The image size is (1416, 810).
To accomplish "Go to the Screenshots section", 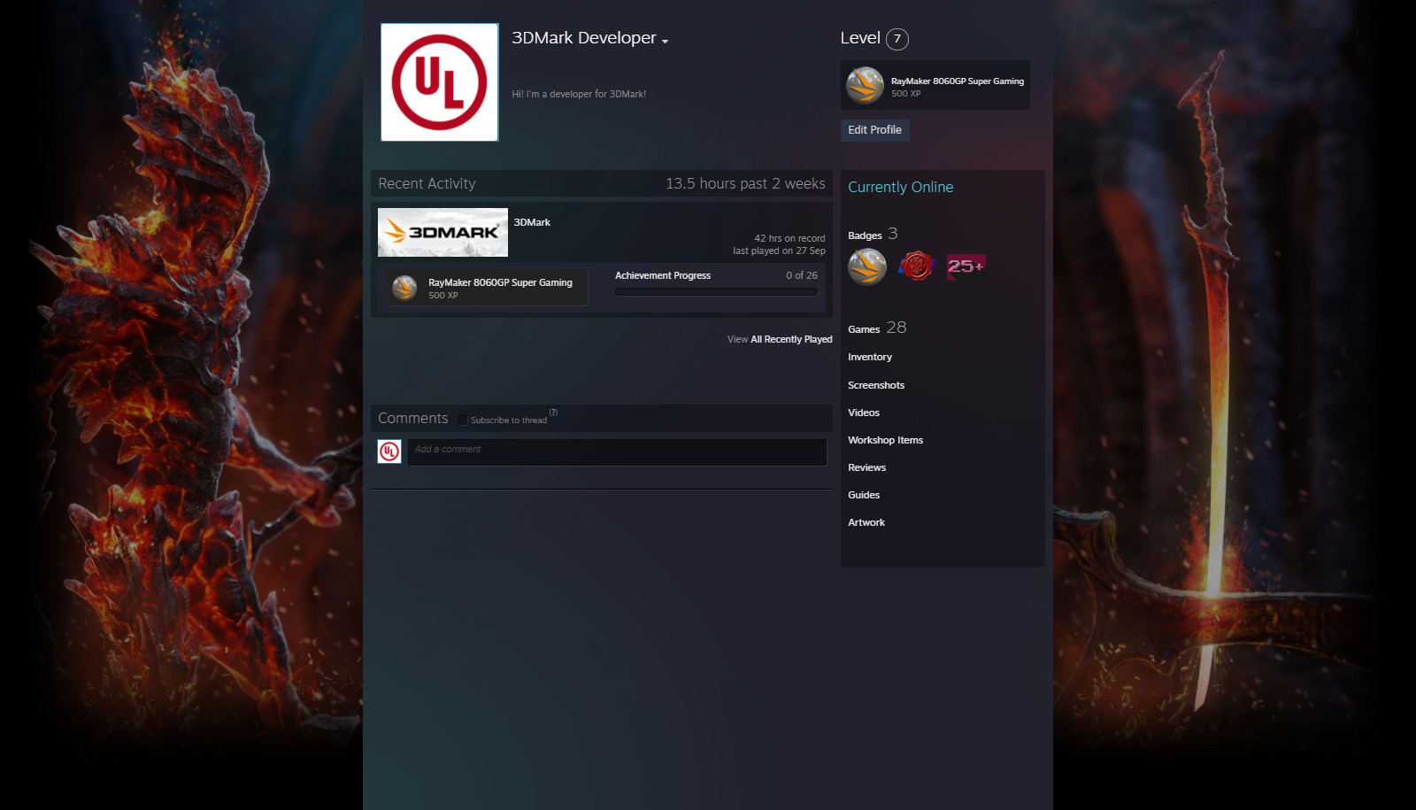I will [876, 385].
